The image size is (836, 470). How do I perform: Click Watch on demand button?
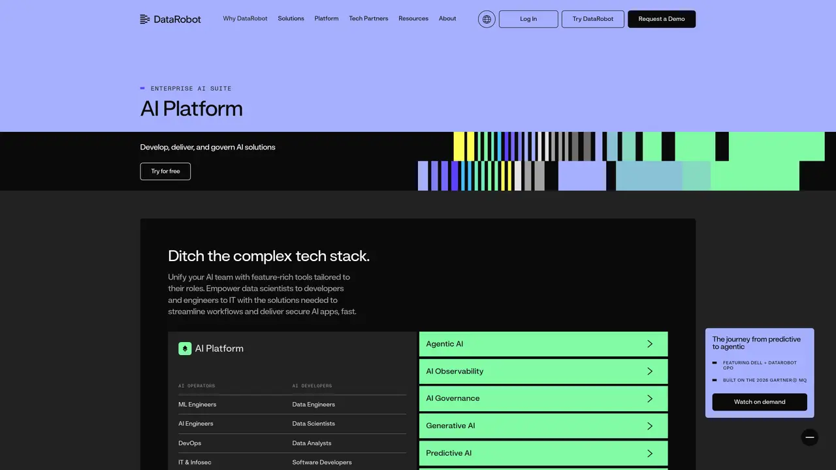point(760,402)
